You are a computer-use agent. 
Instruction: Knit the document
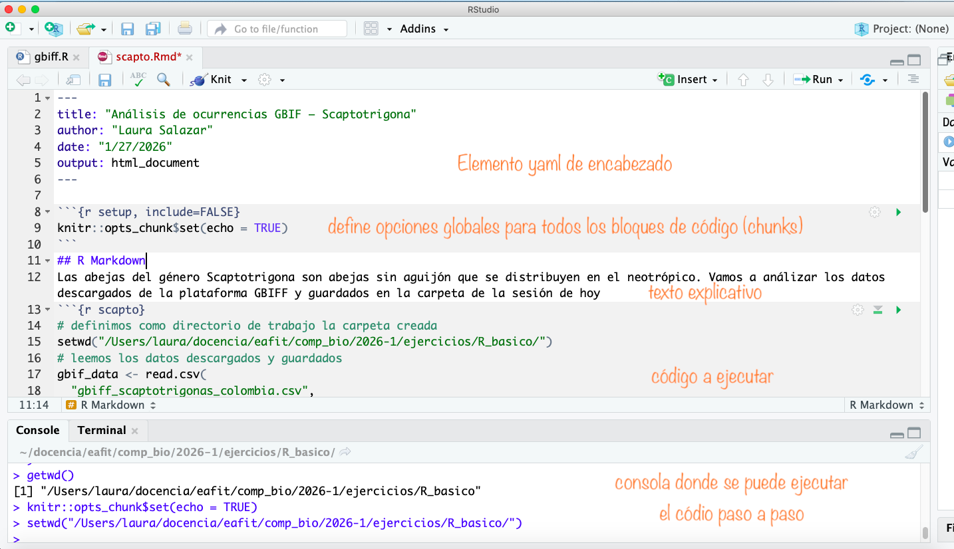(x=211, y=80)
